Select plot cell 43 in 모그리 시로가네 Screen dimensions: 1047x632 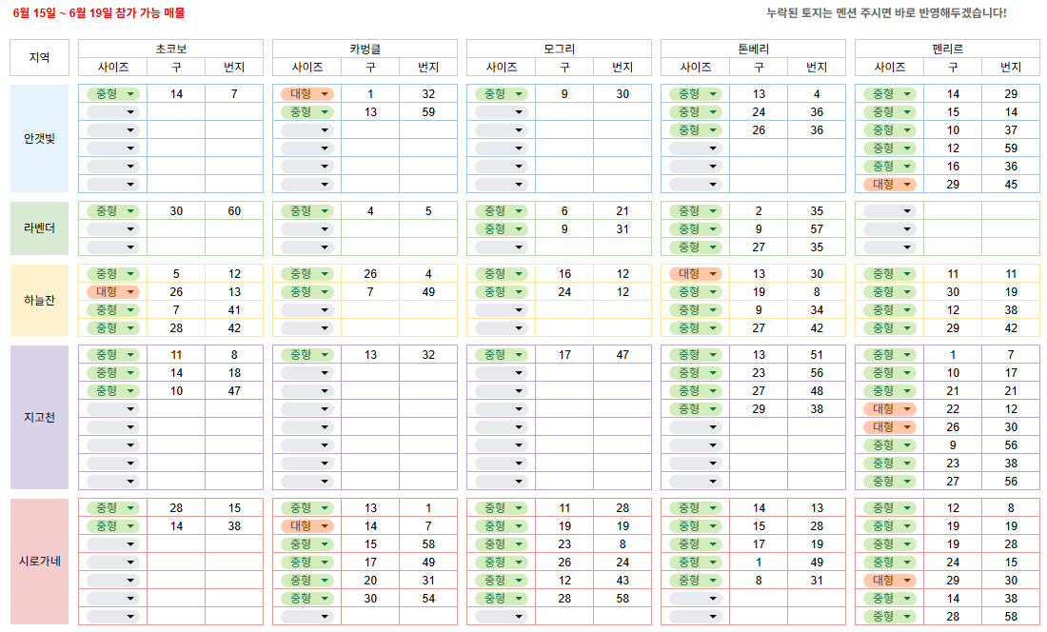pos(622,581)
